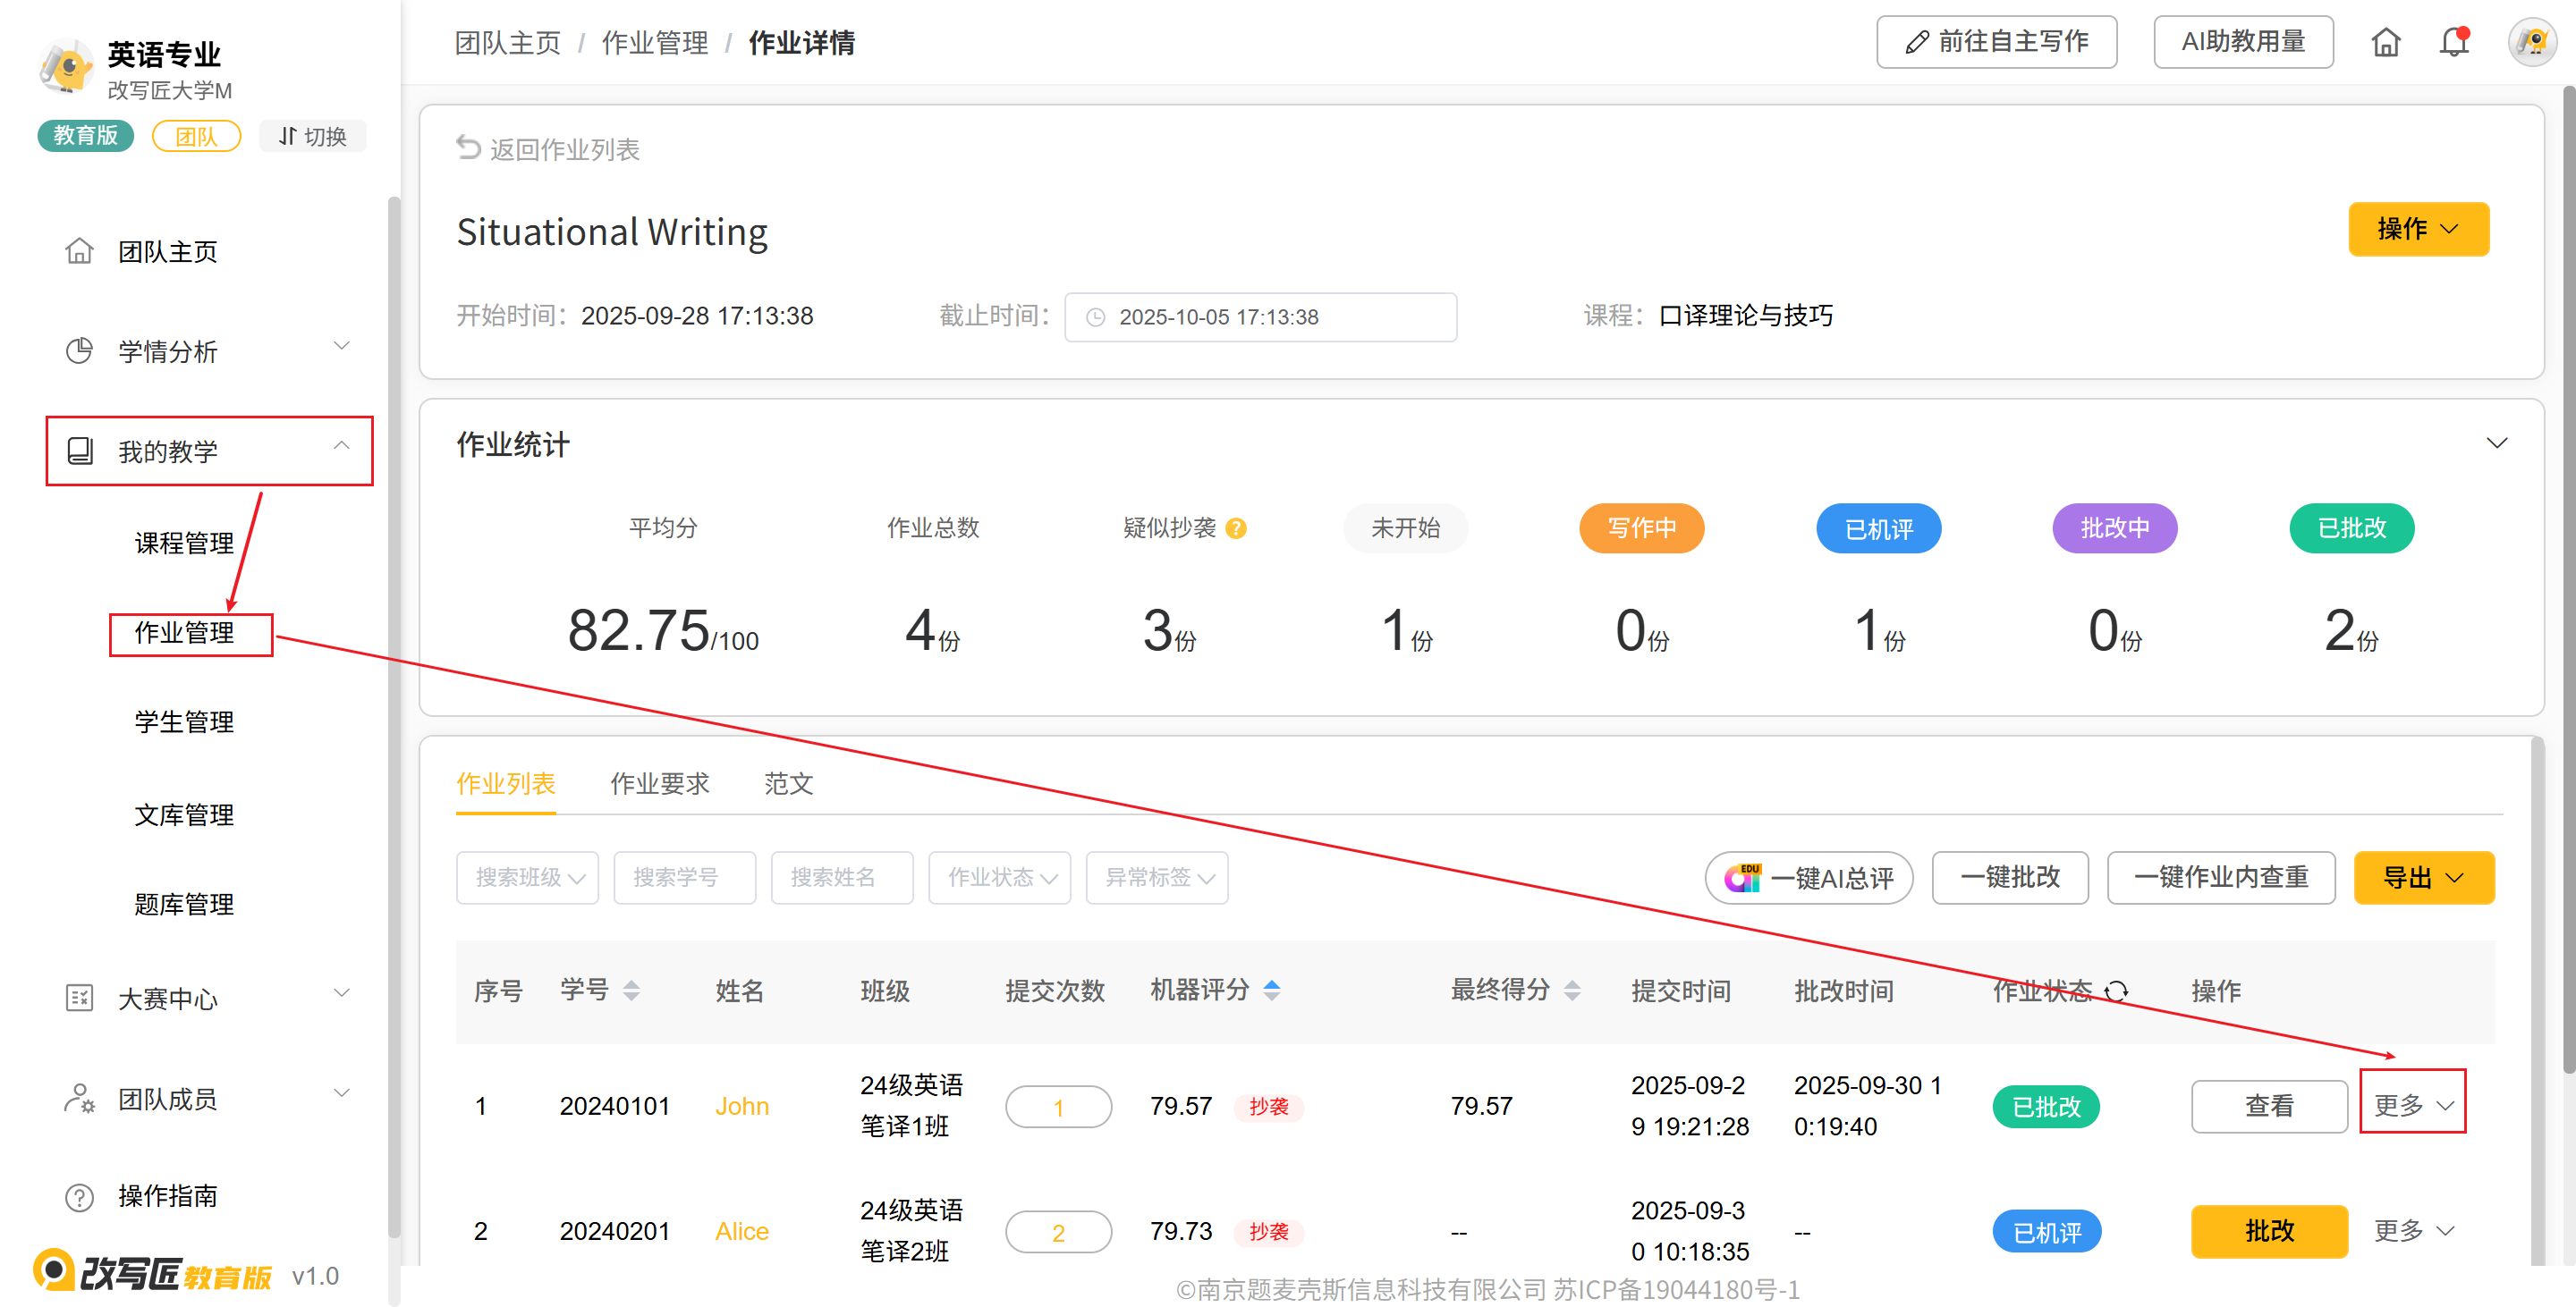Open student John's name link
Viewport: 2576px width, 1307px height.
pyautogui.click(x=741, y=1106)
